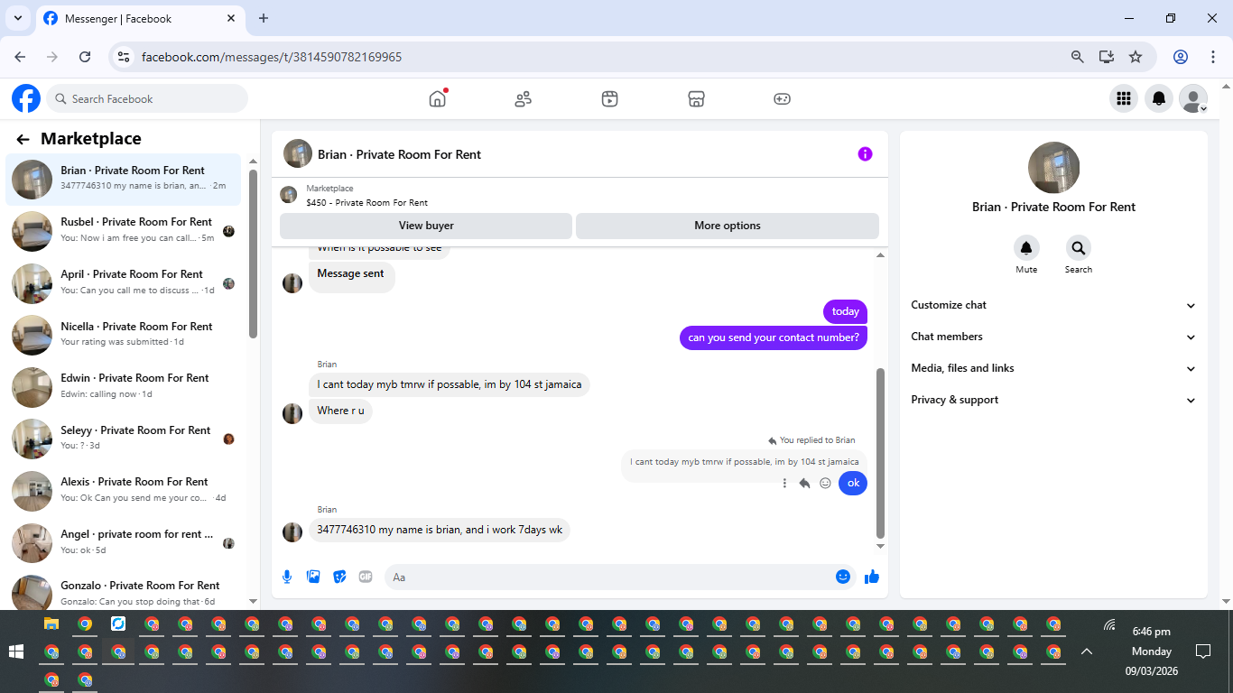This screenshot has width=1233, height=693.
Task: Click the Search Facebook box
Action: pyautogui.click(x=147, y=98)
